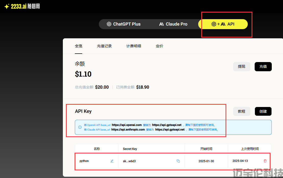Click 创建 to create API key
The width and height of the screenshot is (283, 178).
tap(263, 111)
